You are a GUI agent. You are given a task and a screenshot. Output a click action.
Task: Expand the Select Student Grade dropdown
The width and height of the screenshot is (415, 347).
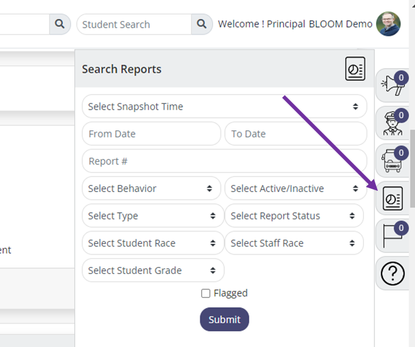pyautogui.click(x=153, y=270)
